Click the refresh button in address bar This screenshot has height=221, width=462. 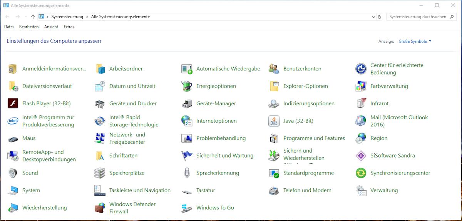pyautogui.click(x=380, y=17)
